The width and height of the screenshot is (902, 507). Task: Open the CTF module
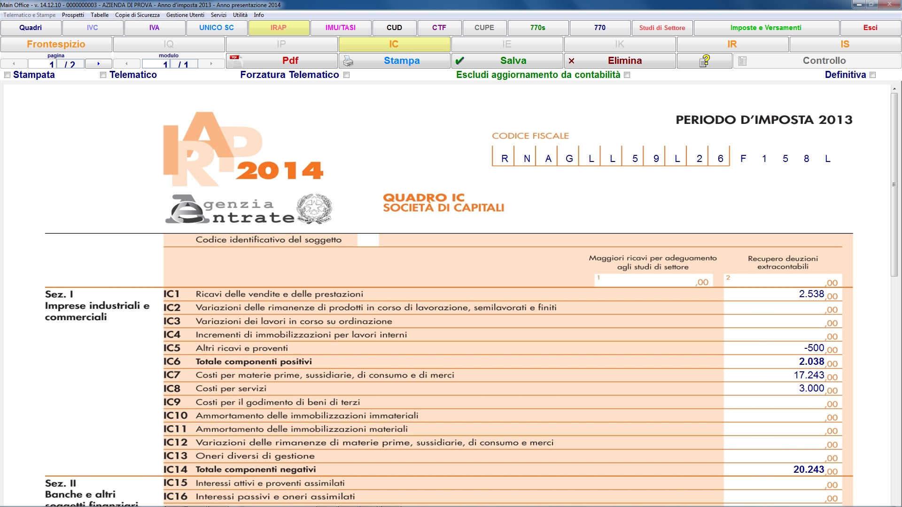439,28
